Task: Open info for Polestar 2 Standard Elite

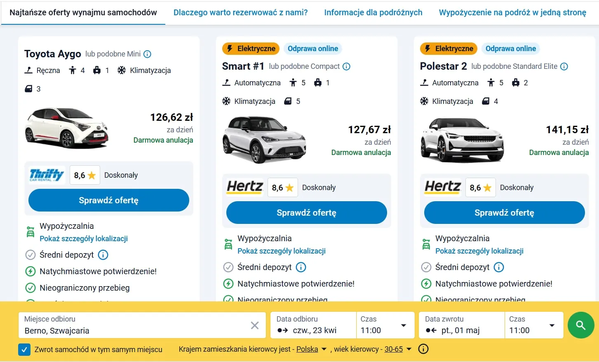Action: [564, 66]
